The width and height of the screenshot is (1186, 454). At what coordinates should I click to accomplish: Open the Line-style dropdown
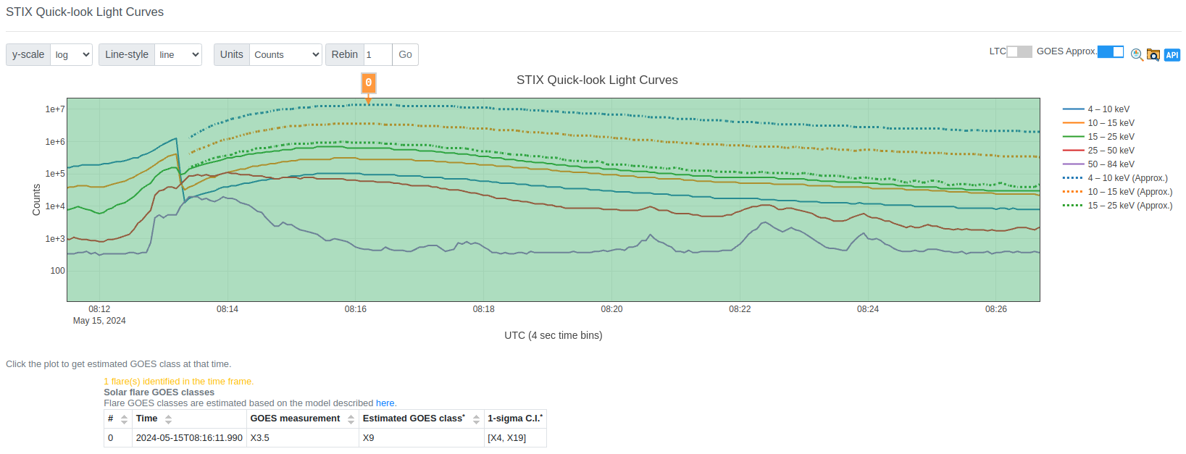[178, 54]
